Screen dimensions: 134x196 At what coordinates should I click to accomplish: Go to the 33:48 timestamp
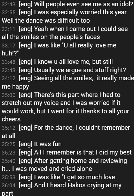point(9,62)
